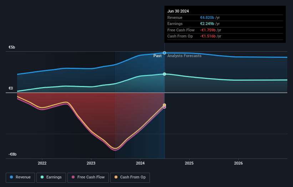Click the 2023 x-axis label
The image size is (293, 187).
[x=91, y=163]
